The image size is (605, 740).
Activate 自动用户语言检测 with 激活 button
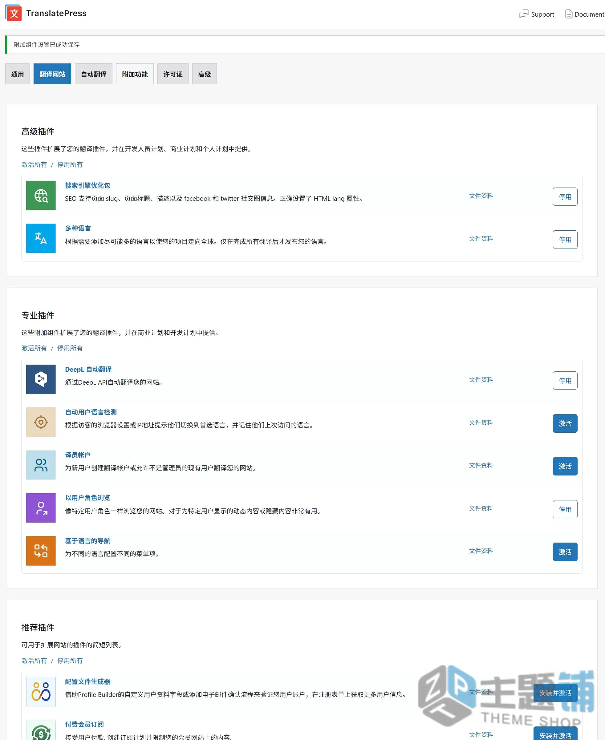[x=565, y=424]
